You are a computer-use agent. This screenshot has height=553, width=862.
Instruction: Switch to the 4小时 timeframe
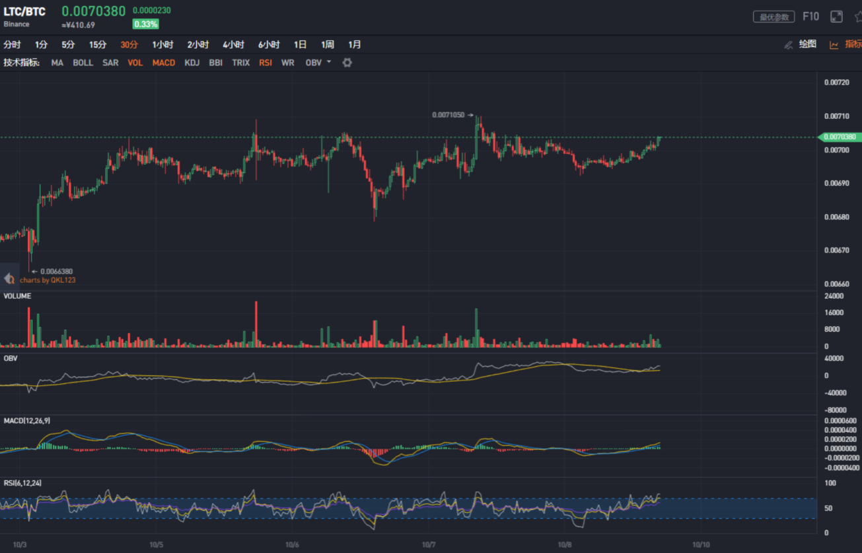tap(234, 45)
